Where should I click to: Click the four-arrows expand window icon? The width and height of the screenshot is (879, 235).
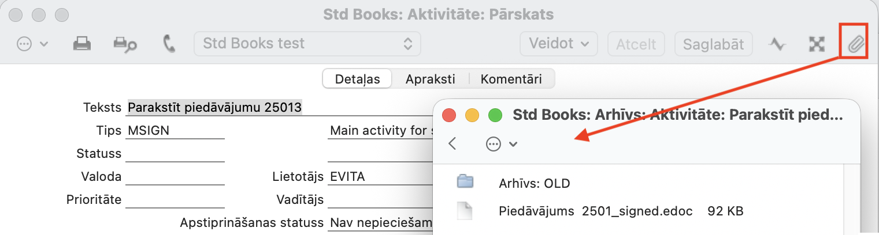pyautogui.click(x=816, y=44)
